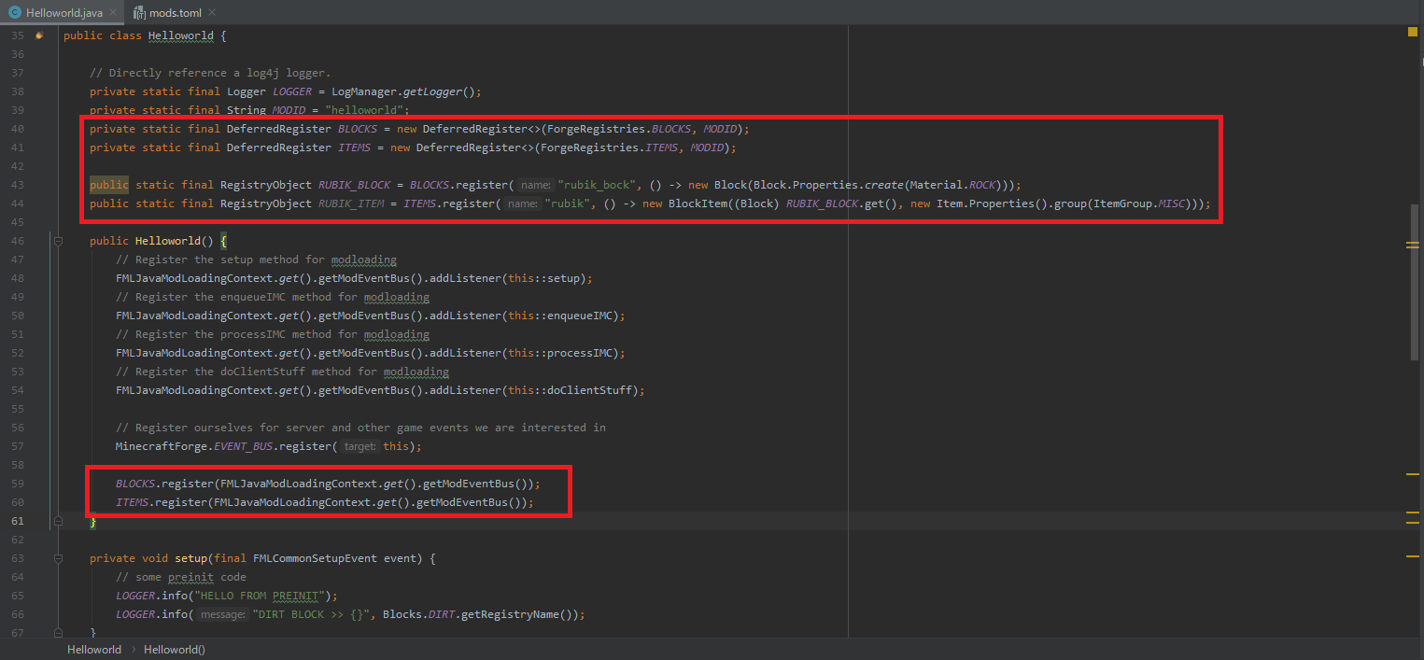1424x660 pixels.
Task: Select the Helloworld.java editor tab
Action: (x=63, y=12)
